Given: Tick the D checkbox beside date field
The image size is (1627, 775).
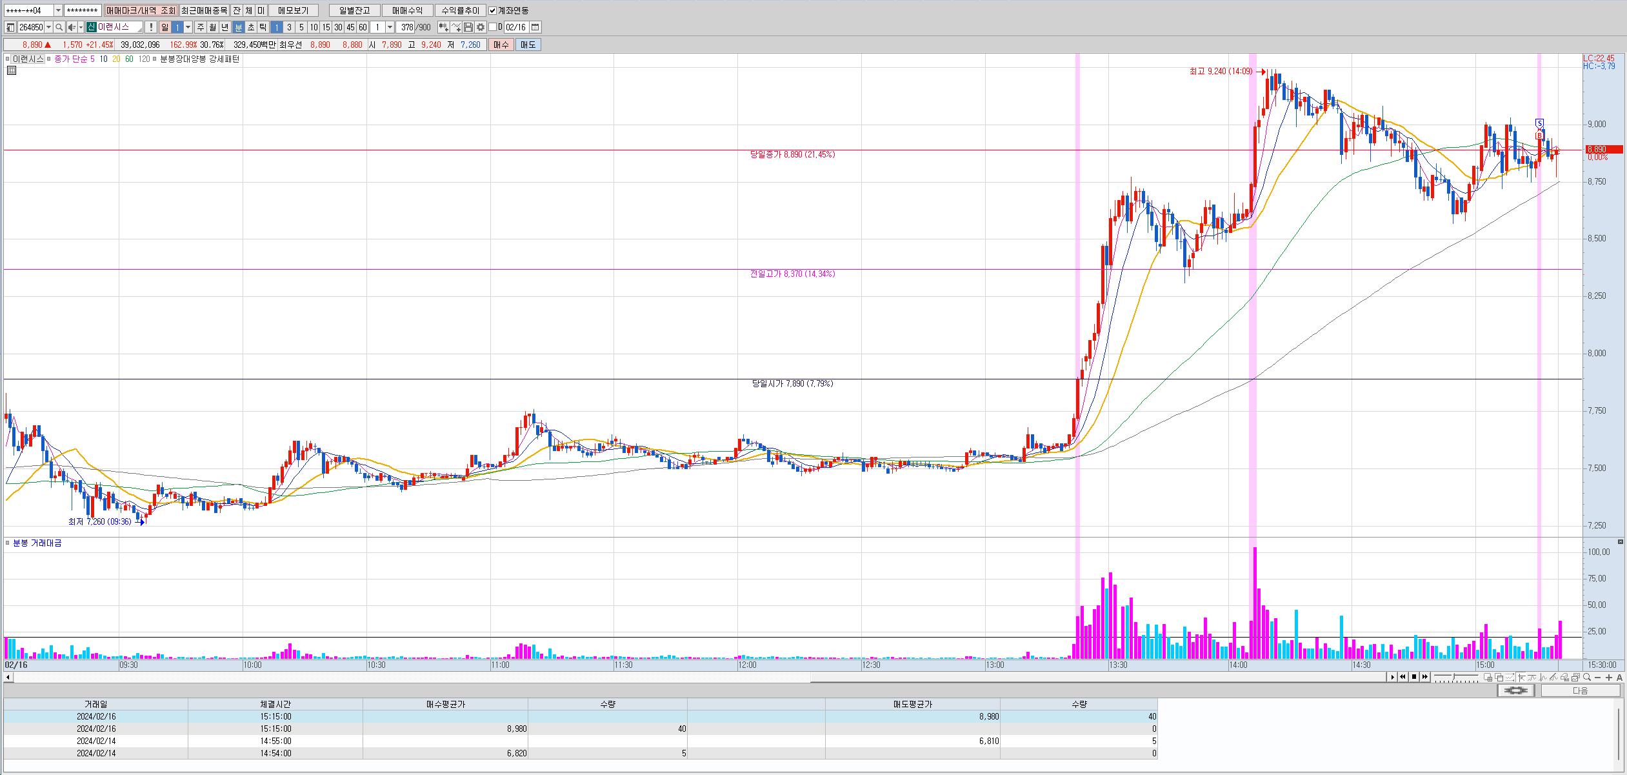Looking at the screenshot, I should point(493,27).
